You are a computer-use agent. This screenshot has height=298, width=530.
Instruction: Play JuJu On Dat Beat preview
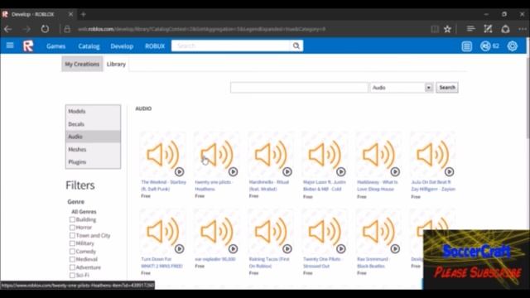(x=449, y=172)
